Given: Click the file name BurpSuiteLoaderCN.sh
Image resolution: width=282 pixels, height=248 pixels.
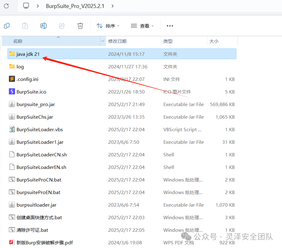Looking at the screenshot, I should point(42,155).
